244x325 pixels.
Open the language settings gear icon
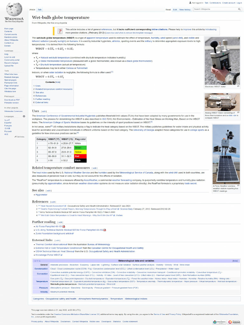pos(24,116)
